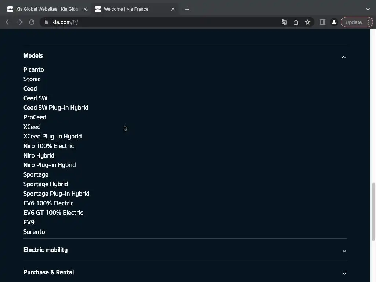Open the user profile icon
This screenshot has height=282, width=376.
(334, 22)
